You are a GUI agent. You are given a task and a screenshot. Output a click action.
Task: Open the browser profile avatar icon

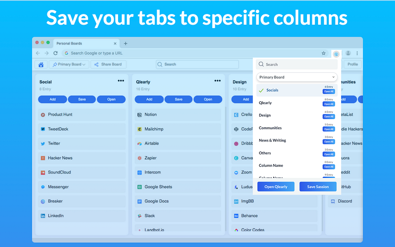pyautogui.click(x=348, y=53)
